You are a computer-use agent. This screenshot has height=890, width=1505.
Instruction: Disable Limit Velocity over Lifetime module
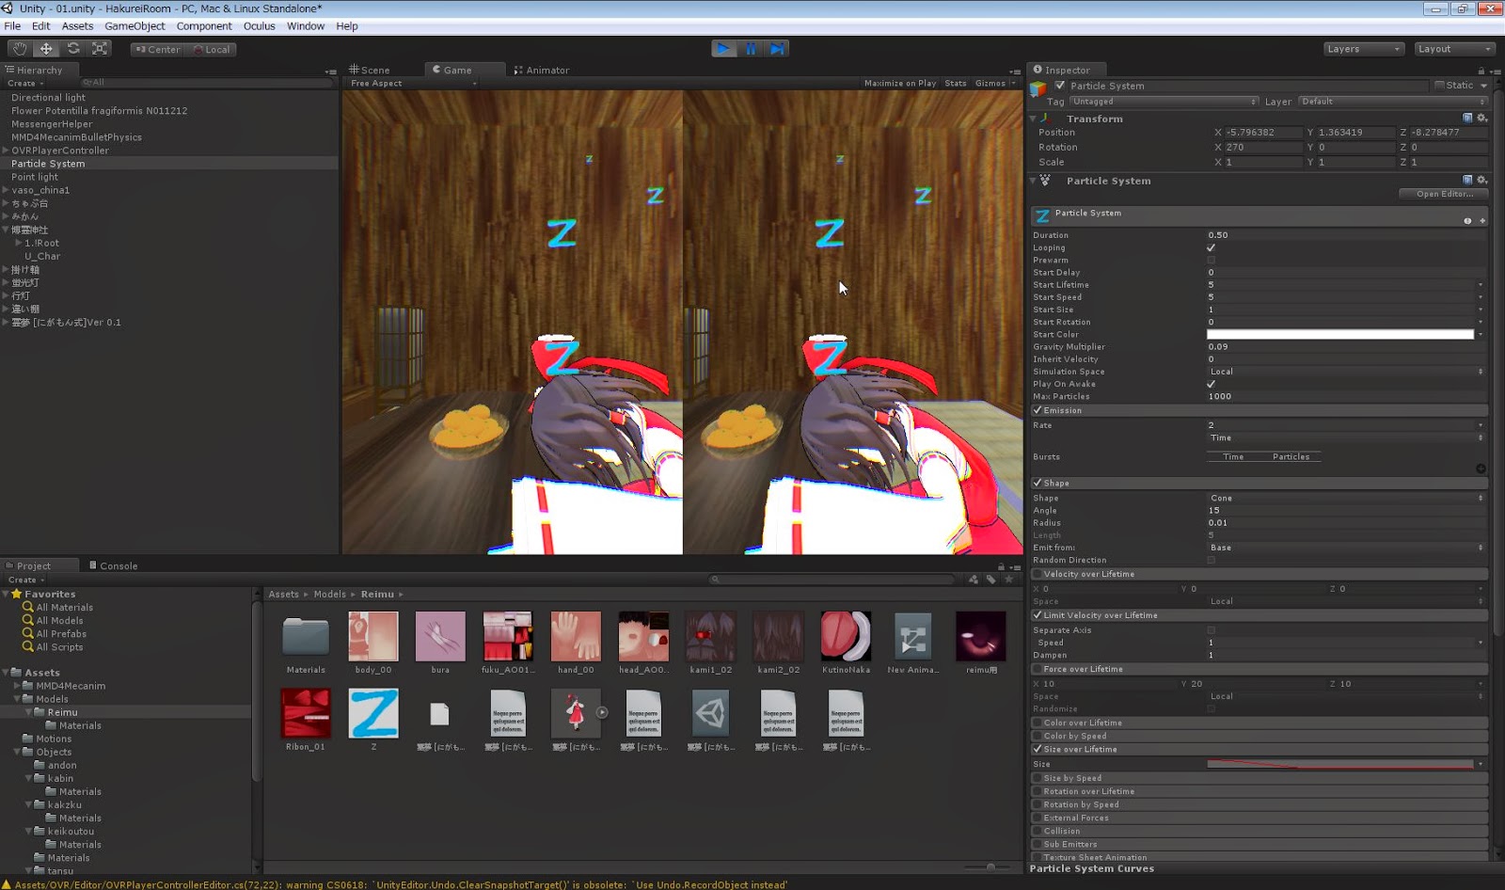pyautogui.click(x=1038, y=615)
